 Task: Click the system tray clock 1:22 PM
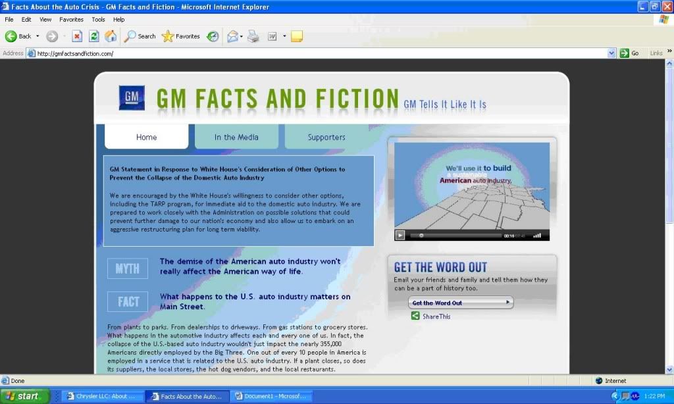click(x=655, y=396)
